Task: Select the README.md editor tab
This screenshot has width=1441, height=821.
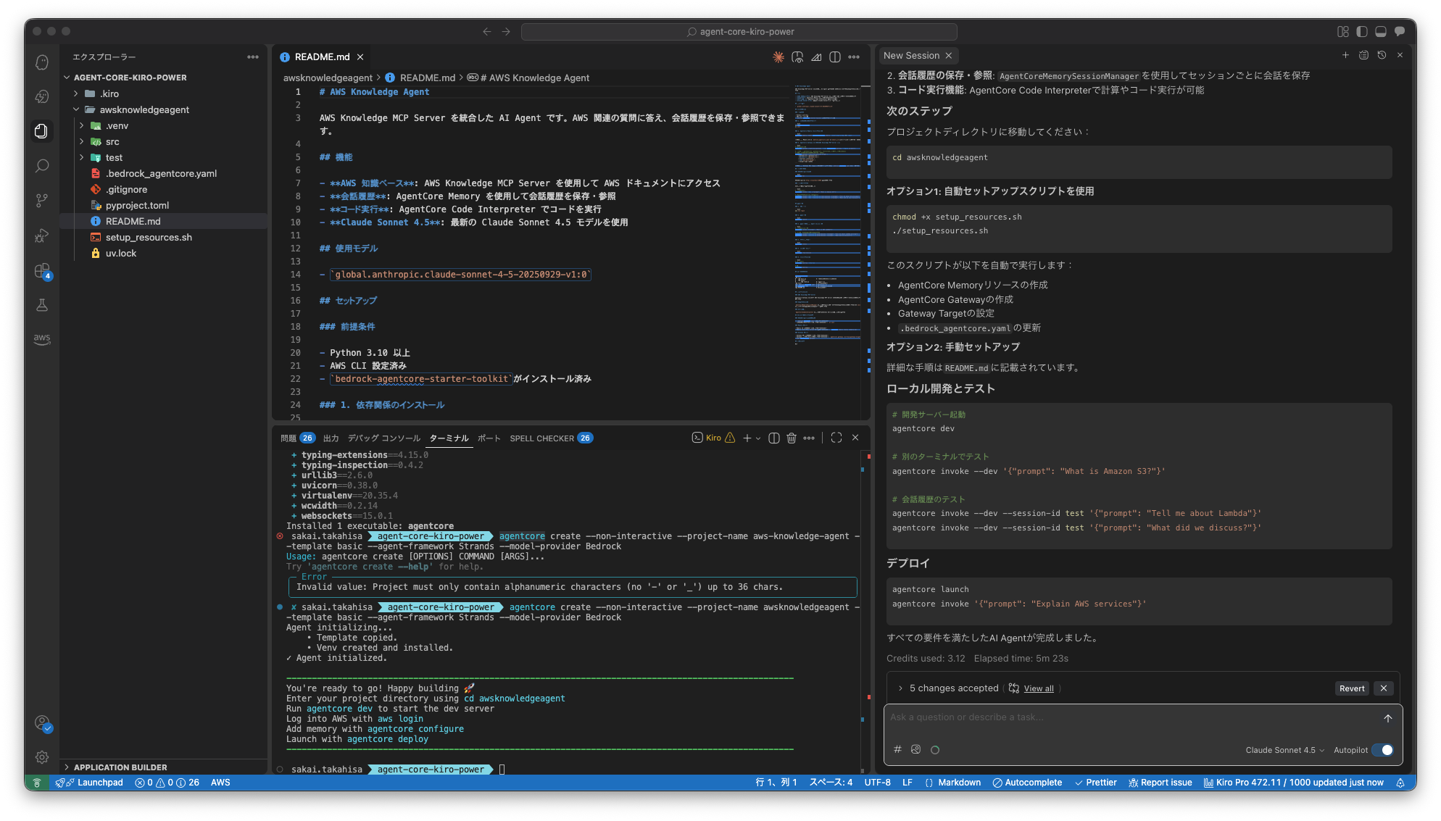Action: 322,57
